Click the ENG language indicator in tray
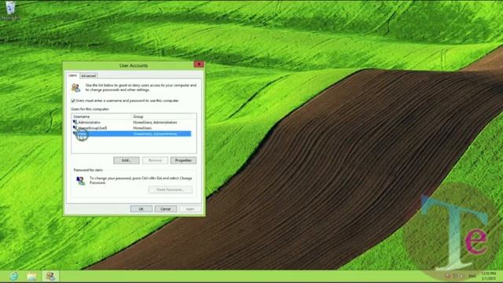The width and height of the screenshot is (503, 283). [472, 276]
